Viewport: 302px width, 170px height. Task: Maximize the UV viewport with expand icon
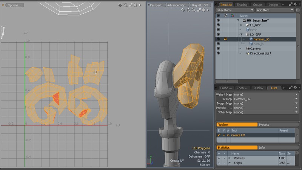coord(131,5)
